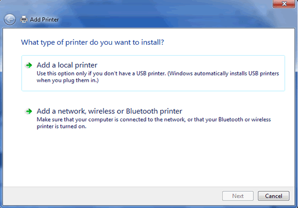This screenshot has width=298, height=208.
Task: Click the printer icon beside Add Printer
Action: point(24,19)
